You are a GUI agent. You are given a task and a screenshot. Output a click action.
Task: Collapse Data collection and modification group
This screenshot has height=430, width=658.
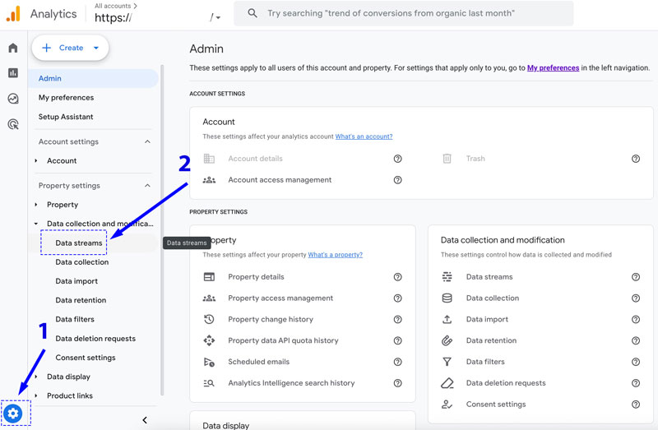[x=36, y=224]
